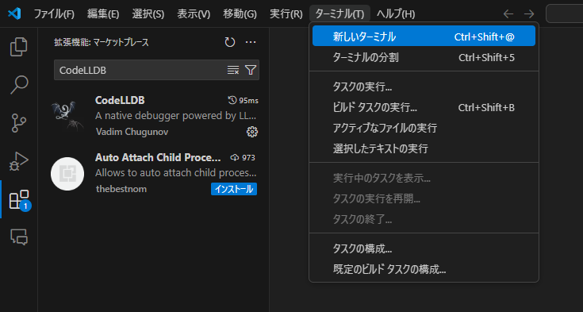The width and height of the screenshot is (583, 312).
Task: Select ビルド タスクの実行... menu item
Action: [x=424, y=108]
